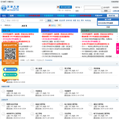Viewport: 119px width, 119px height.
Task: Click the bubble icon beside 考研政治
Action: pos(32,92)
